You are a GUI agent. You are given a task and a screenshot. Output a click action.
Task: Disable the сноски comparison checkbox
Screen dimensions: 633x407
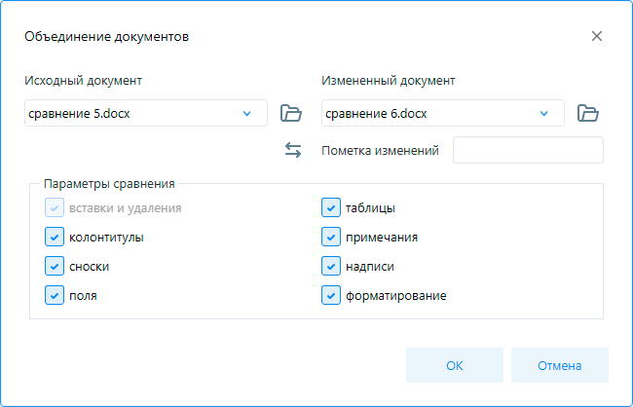54,266
